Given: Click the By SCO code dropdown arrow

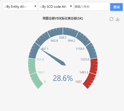Looking at the screenshot, I should (x=71, y=6).
